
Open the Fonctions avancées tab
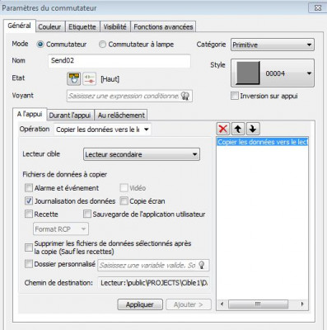coord(163,27)
